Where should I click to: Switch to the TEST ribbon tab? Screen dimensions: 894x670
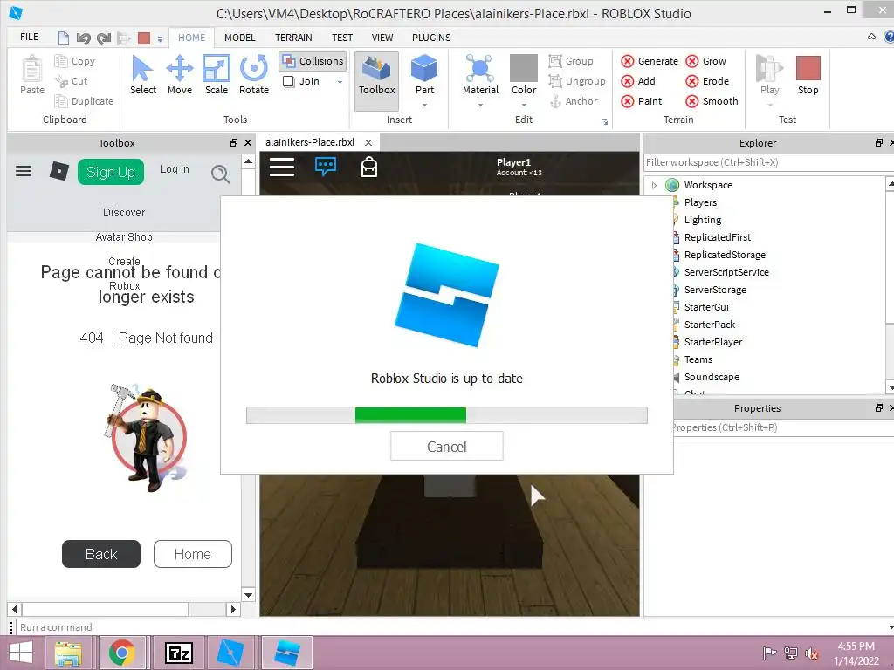(342, 38)
